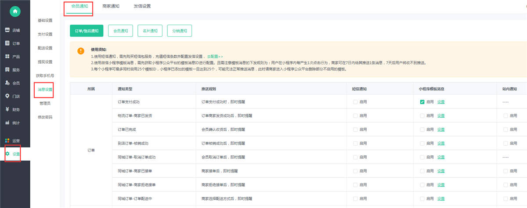Open 设置 link for 订单已完成 row
Screen dimensions: 527x208
(441, 129)
